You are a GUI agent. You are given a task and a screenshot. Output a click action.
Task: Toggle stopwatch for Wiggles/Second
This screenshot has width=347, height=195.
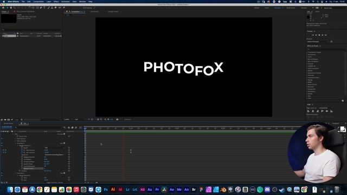22,157
